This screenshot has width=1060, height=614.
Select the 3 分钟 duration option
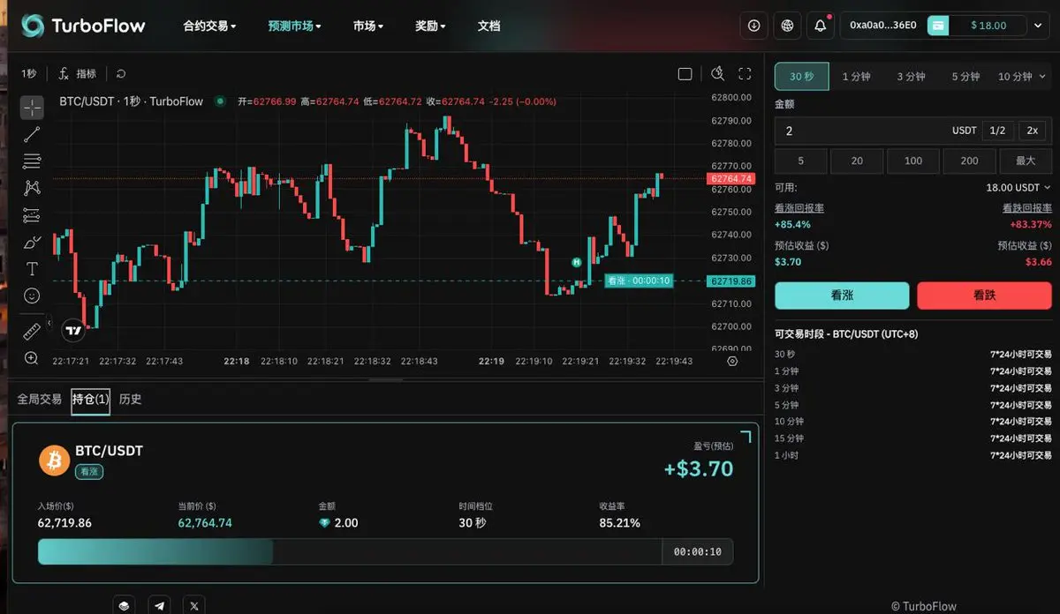coord(911,77)
